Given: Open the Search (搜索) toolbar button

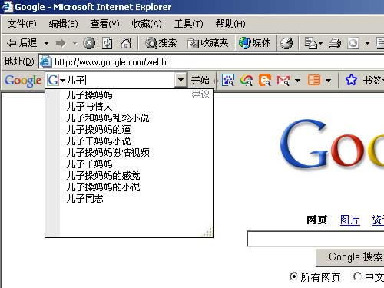Looking at the screenshot, I should pyautogui.click(x=161, y=43).
